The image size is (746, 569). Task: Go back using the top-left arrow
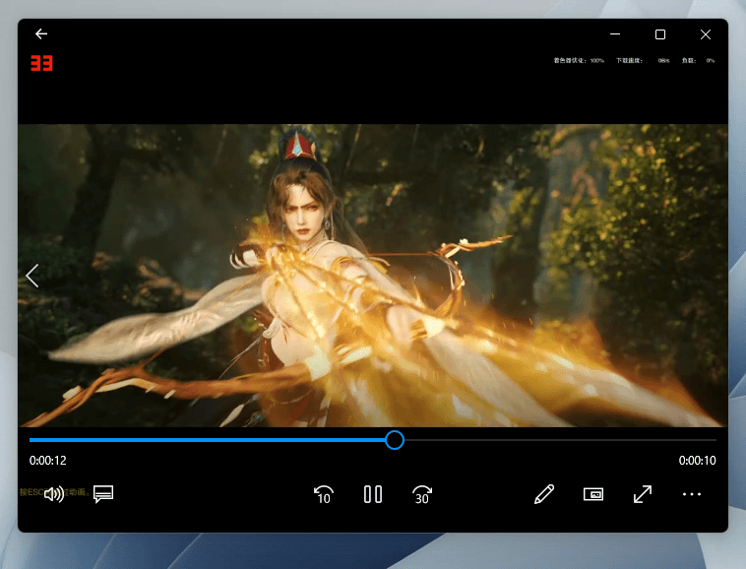[x=41, y=33]
